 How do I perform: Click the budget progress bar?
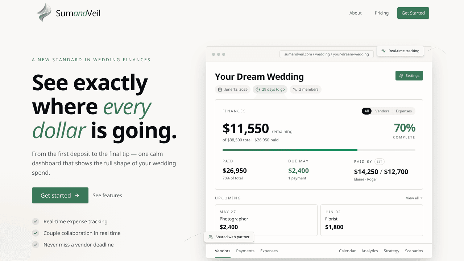(319, 150)
